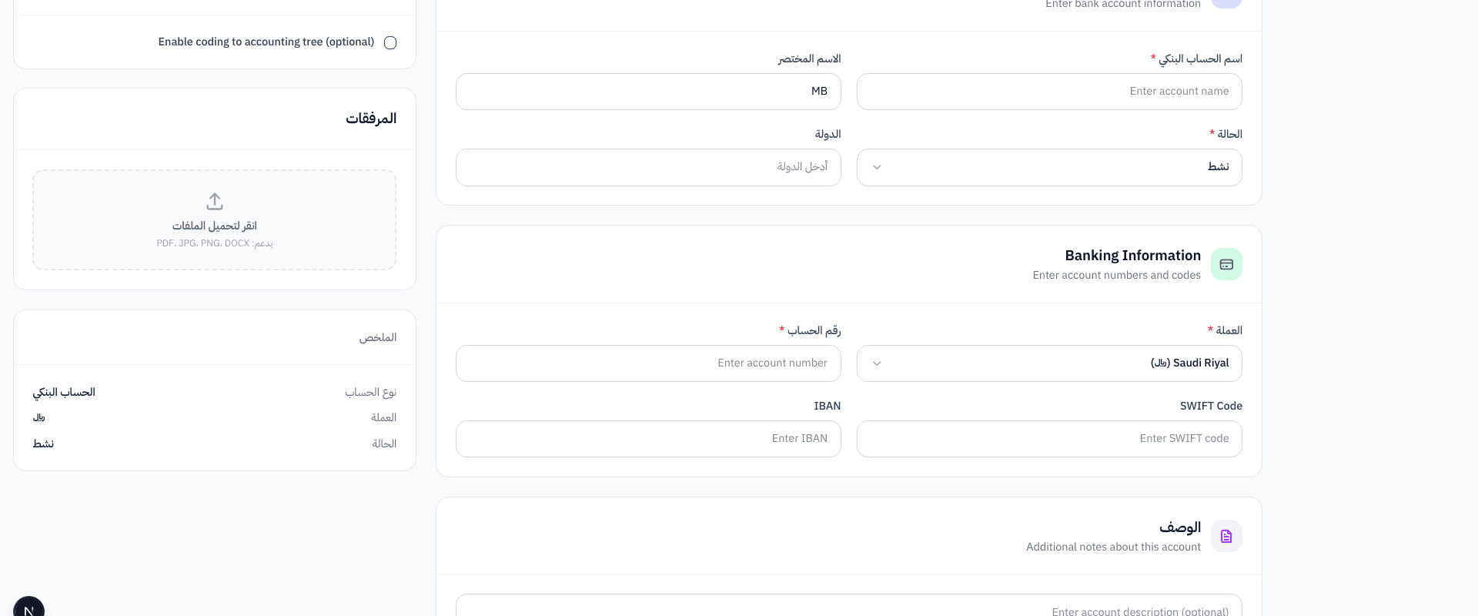Viewport: 1478px width, 616px height.
Task: Click the upload arrow icon in المرفقات box
Action: coord(213,201)
